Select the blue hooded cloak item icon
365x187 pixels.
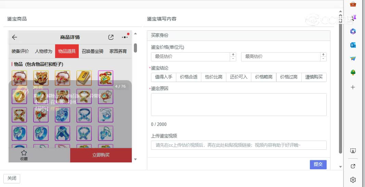(x=63, y=133)
